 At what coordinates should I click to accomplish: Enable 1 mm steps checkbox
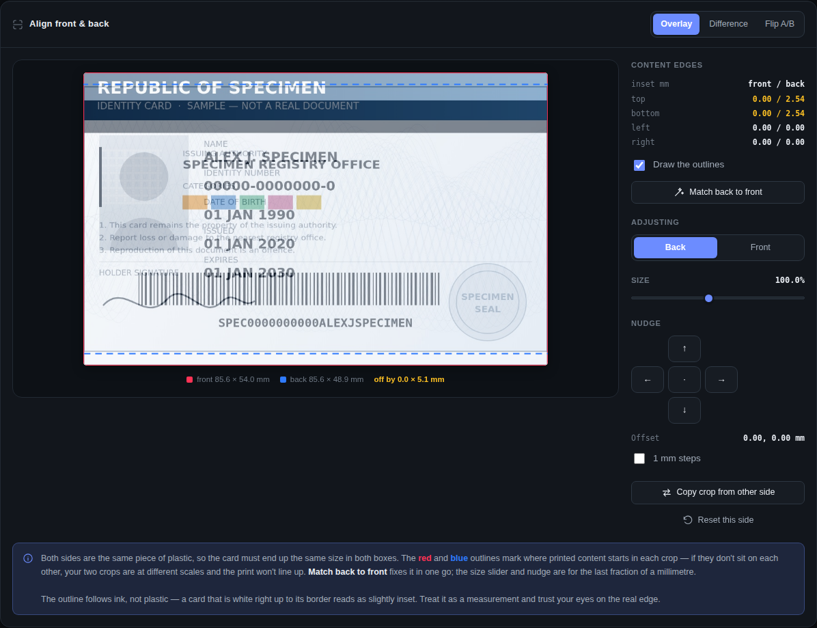tap(639, 459)
